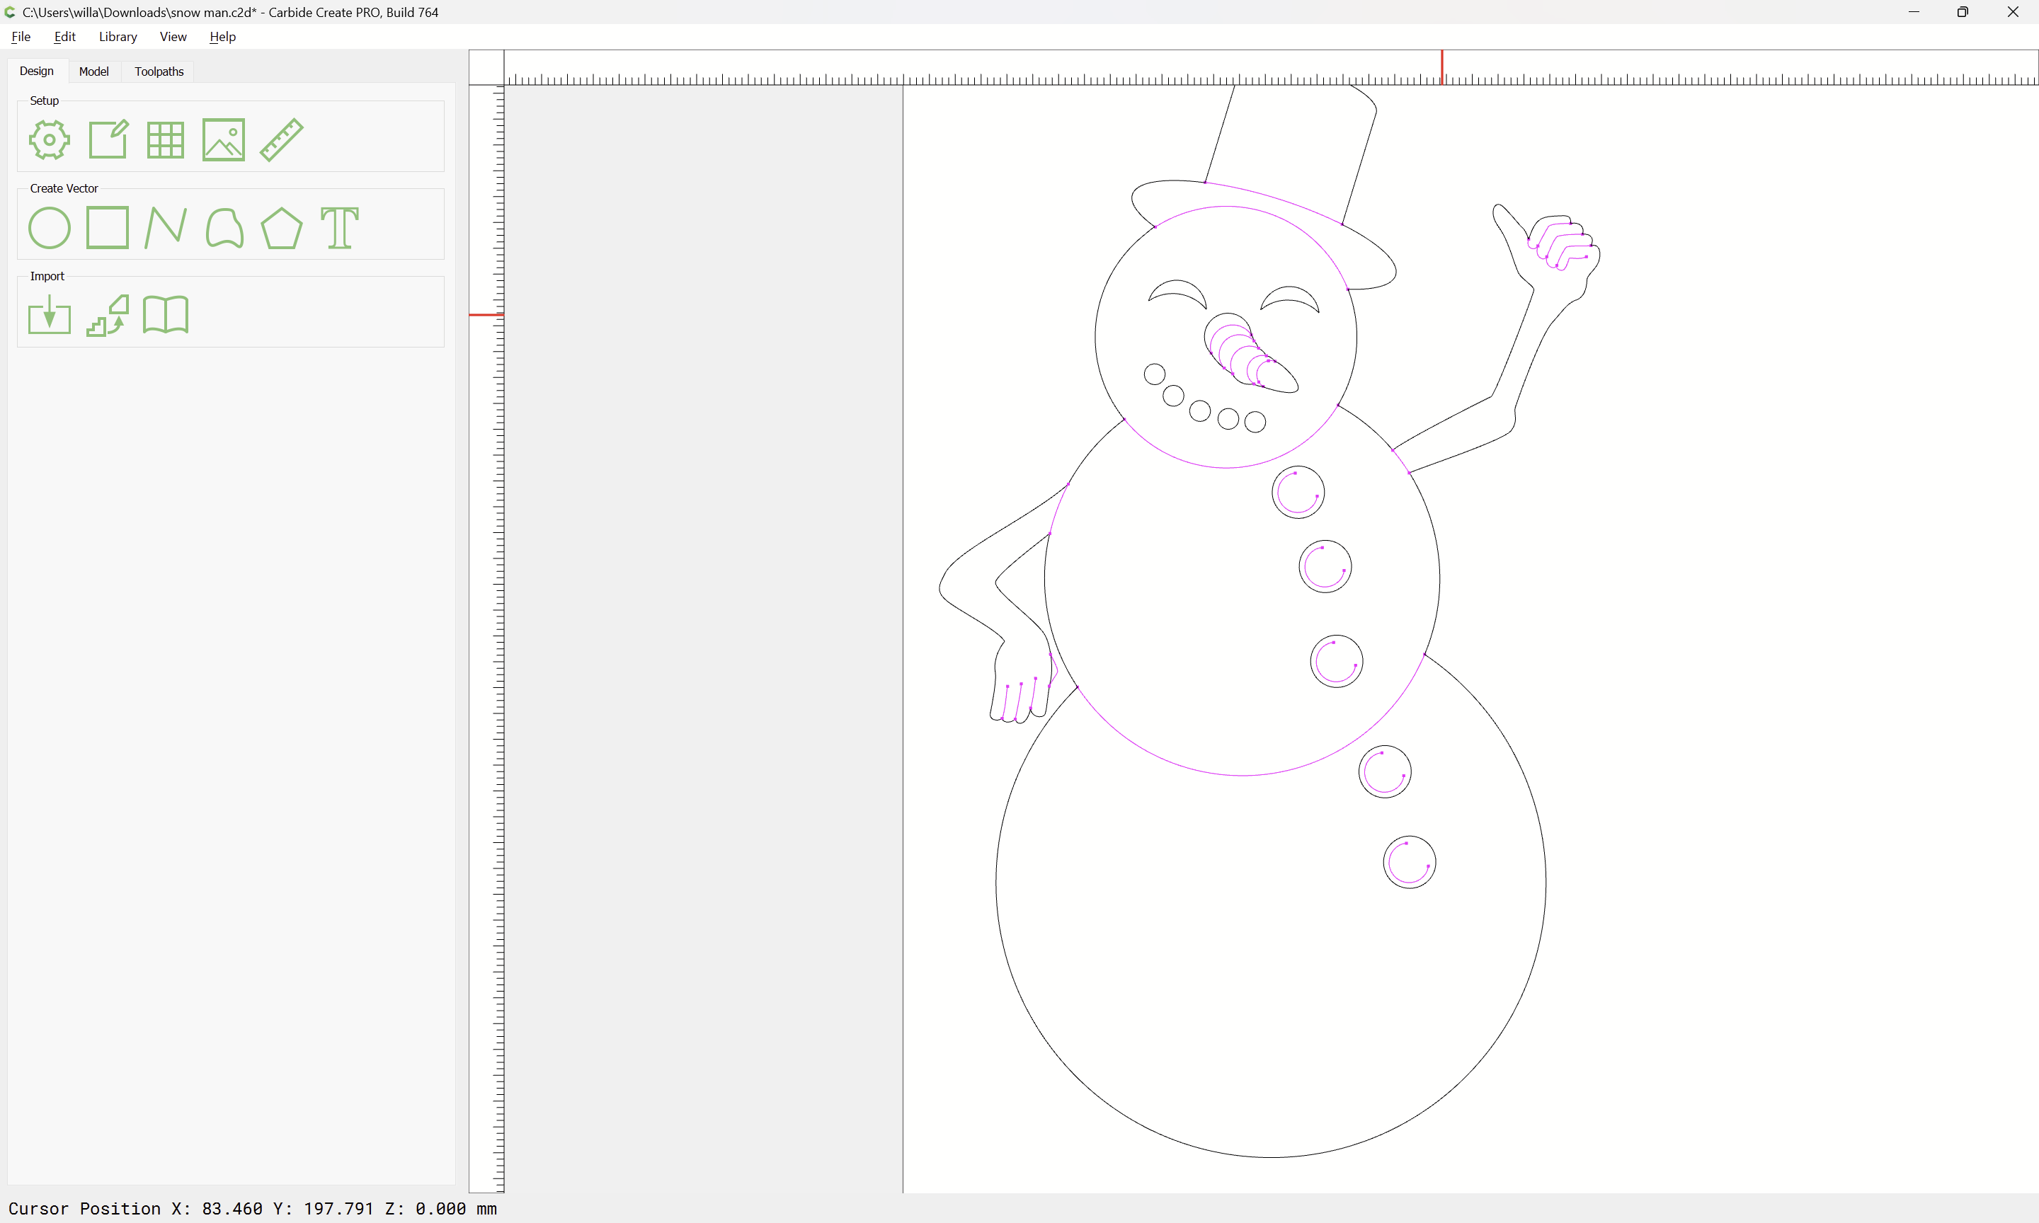2039x1223 pixels.
Task: Open the grid settings icon
Action: point(166,140)
